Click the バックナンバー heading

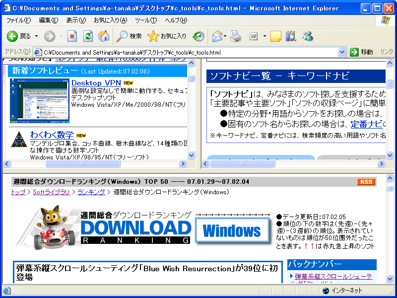315,264
